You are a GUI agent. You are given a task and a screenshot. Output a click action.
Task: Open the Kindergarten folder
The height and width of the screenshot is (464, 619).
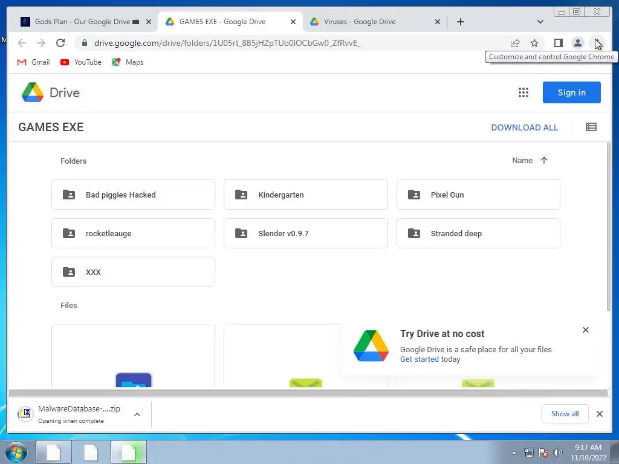point(305,195)
